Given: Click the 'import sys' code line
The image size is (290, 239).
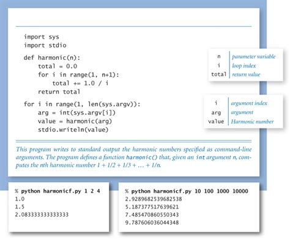Looking at the screenshot, I should click(x=42, y=37).
